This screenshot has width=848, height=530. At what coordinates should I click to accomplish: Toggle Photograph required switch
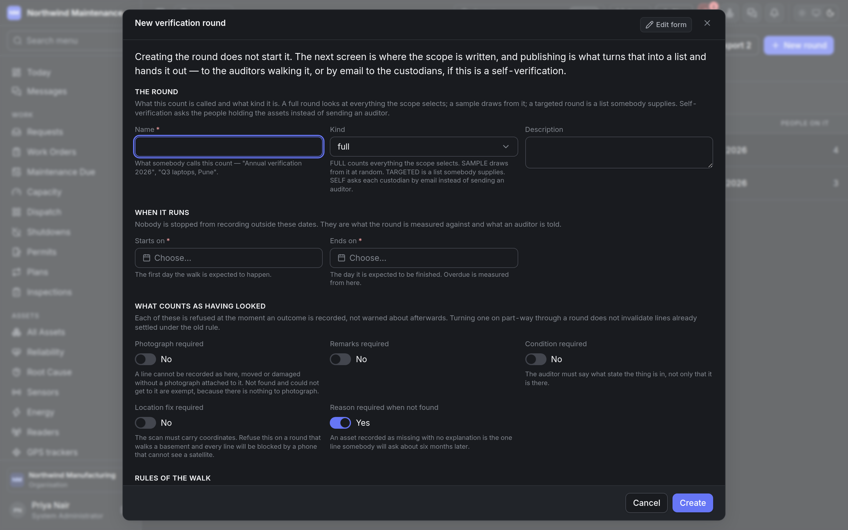tap(145, 359)
